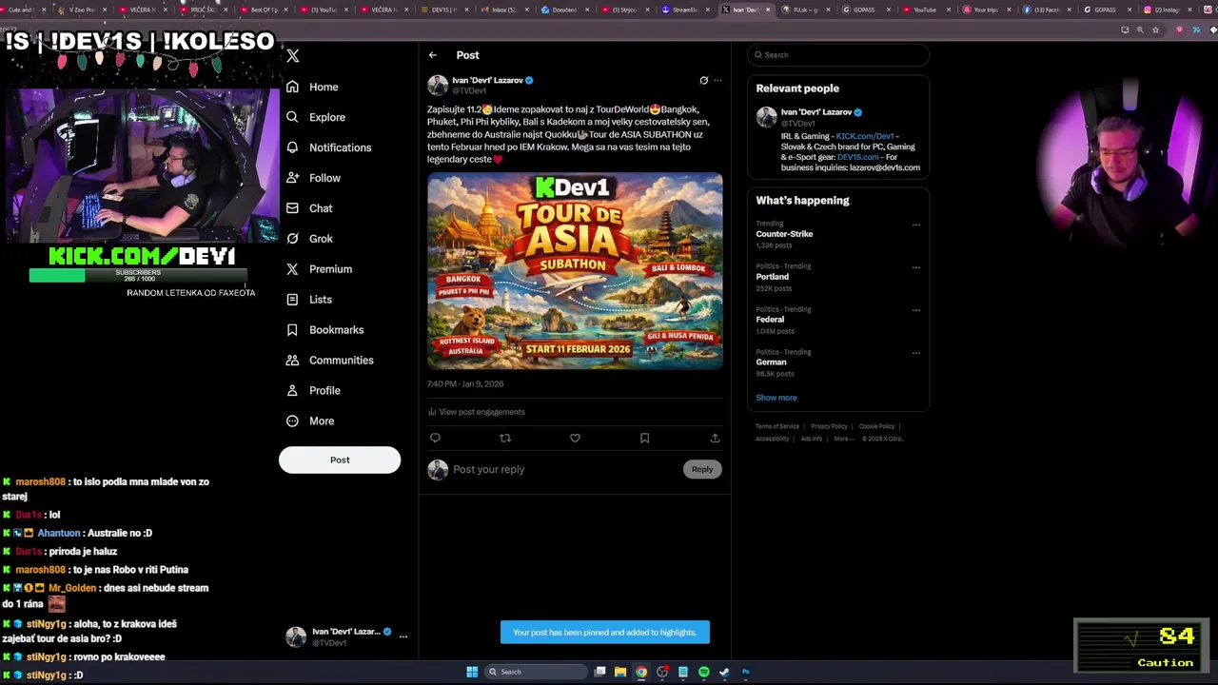Click the post timestamp 7:40 PM Jan 9, 2026

tap(465, 384)
